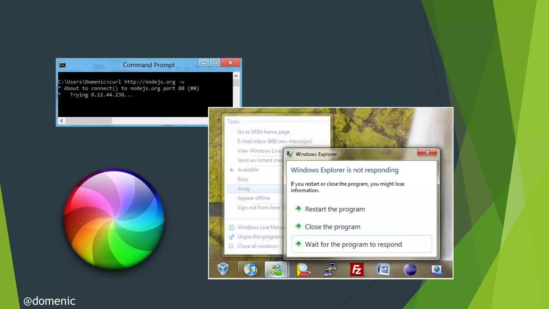The height and width of the screenshot is (309, 549).
Task: Click Go to MSN home page
Action: click(x=263, y=132)
